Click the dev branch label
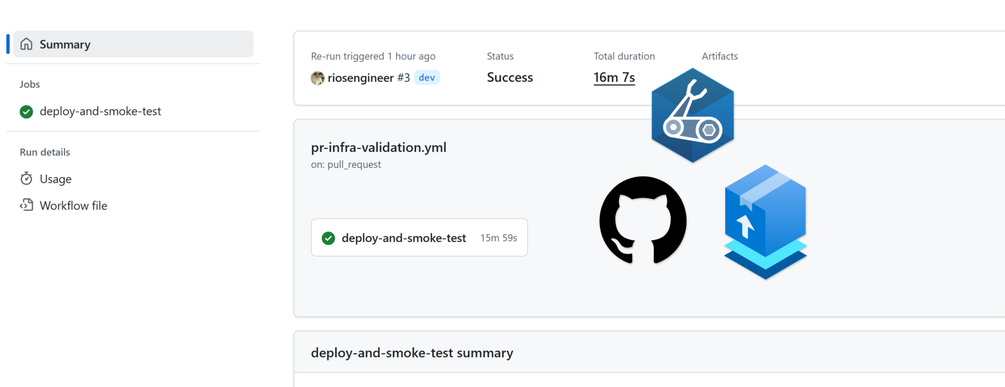 [x=427, y=78]
